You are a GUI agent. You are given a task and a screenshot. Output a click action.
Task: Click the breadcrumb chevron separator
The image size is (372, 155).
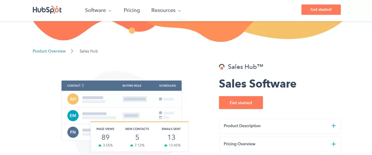[x=72, y=51]
